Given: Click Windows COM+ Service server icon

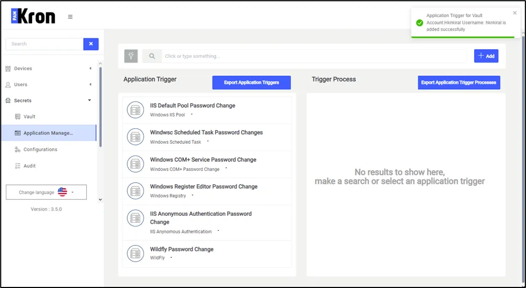Looking at the screenshot, I should pos(135,164).
